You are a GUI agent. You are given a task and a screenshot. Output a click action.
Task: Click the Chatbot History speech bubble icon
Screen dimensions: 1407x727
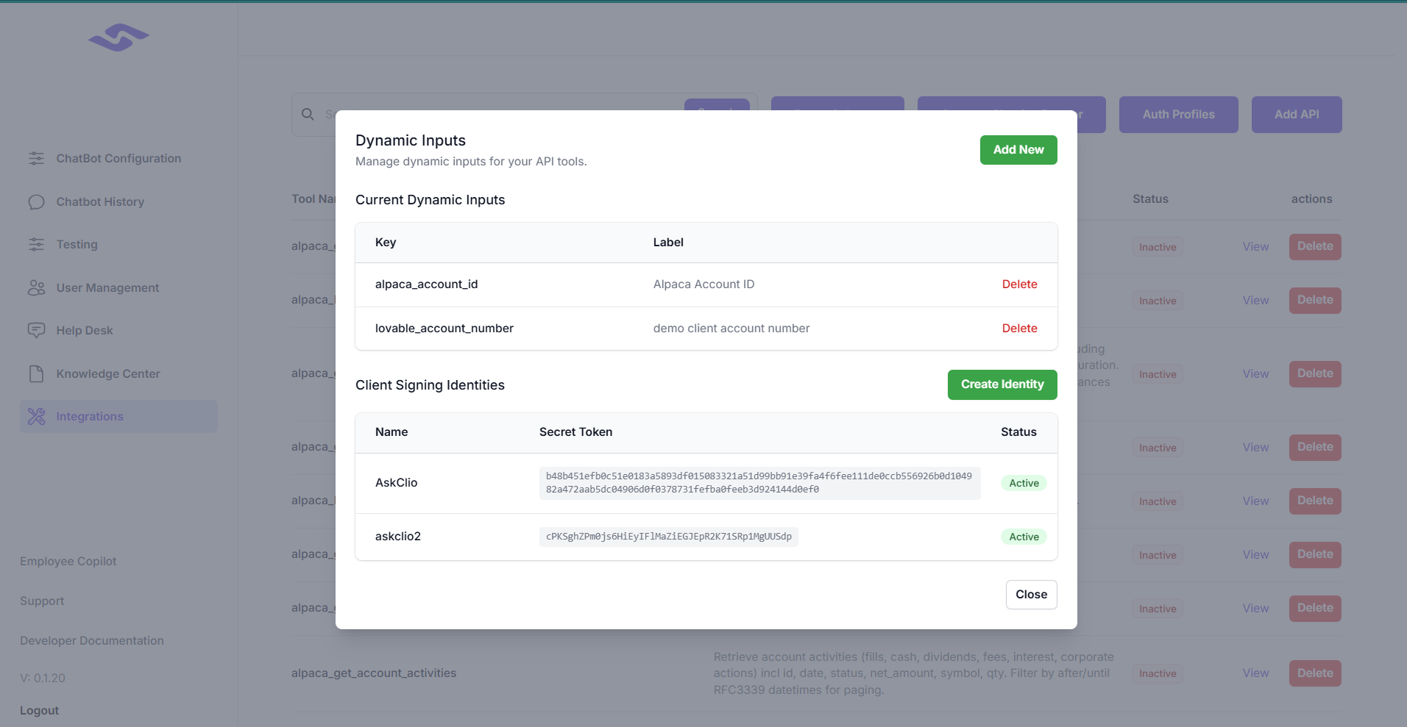point(36,201)
